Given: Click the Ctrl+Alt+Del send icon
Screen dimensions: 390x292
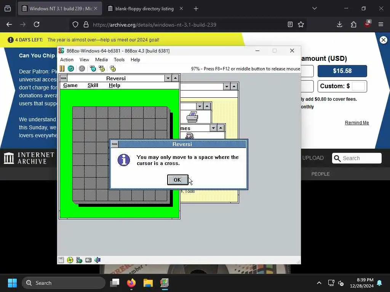Looking at the screenshot, I should tap(93, 68).
